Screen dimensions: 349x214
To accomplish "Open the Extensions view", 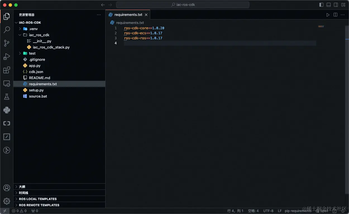I will pyautogui.click(x=7, y=70).
